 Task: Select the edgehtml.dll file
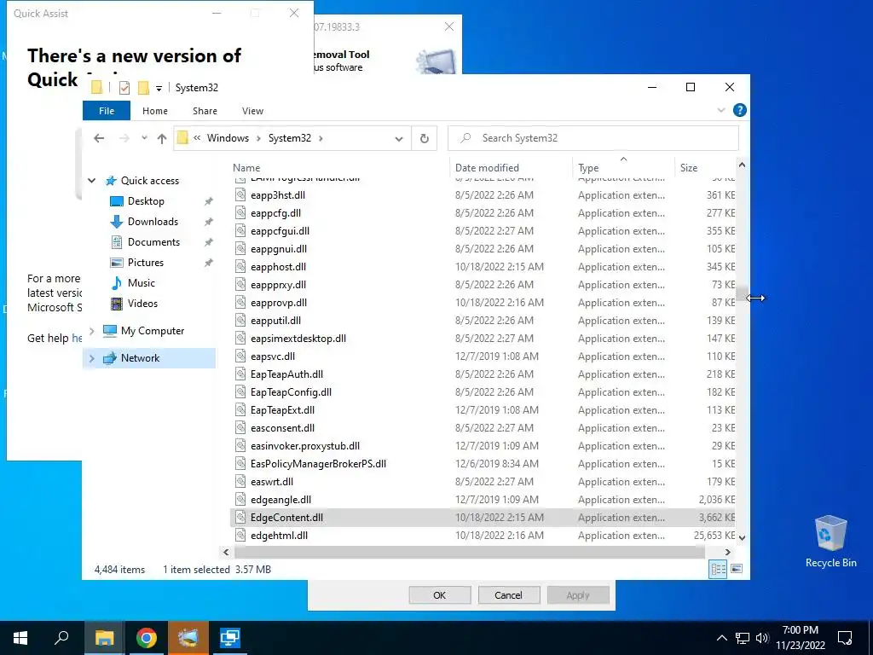point(279,536)
